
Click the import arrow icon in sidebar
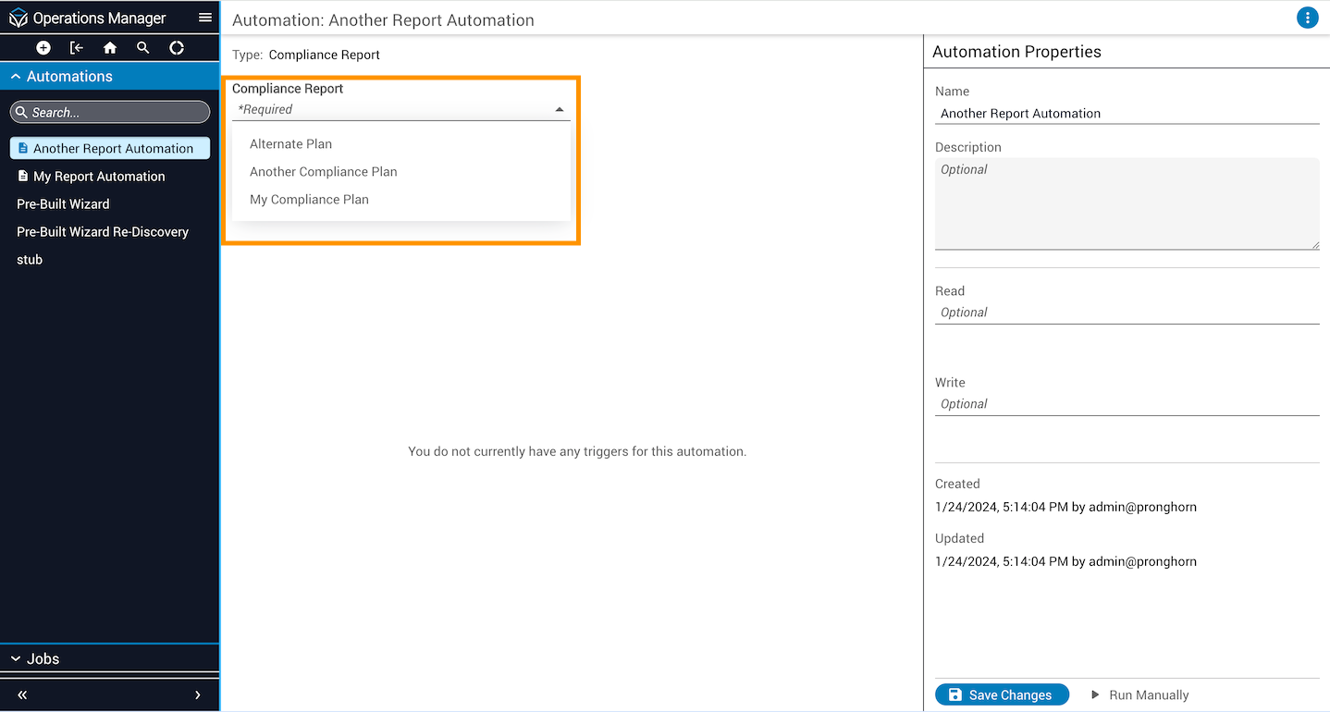(x=77, y=48)
